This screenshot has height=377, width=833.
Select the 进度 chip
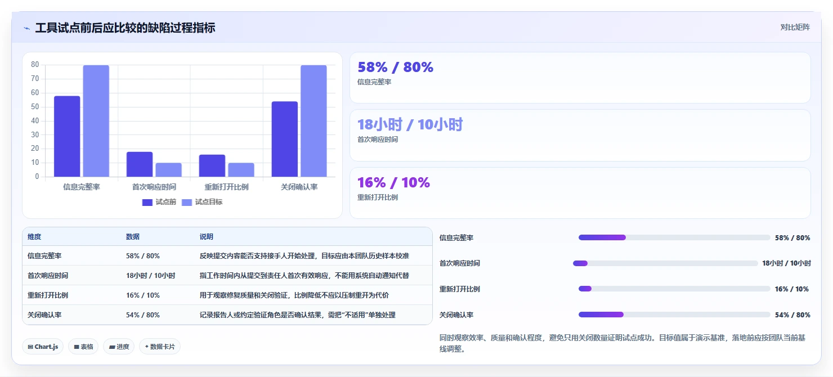[x=119, y=347]
